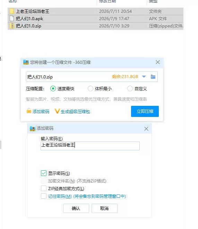The height and width of the screenshot is (229, 198).
Task: Close the 360压缩 create archive dialog
Action: click(x=158, y=62)
